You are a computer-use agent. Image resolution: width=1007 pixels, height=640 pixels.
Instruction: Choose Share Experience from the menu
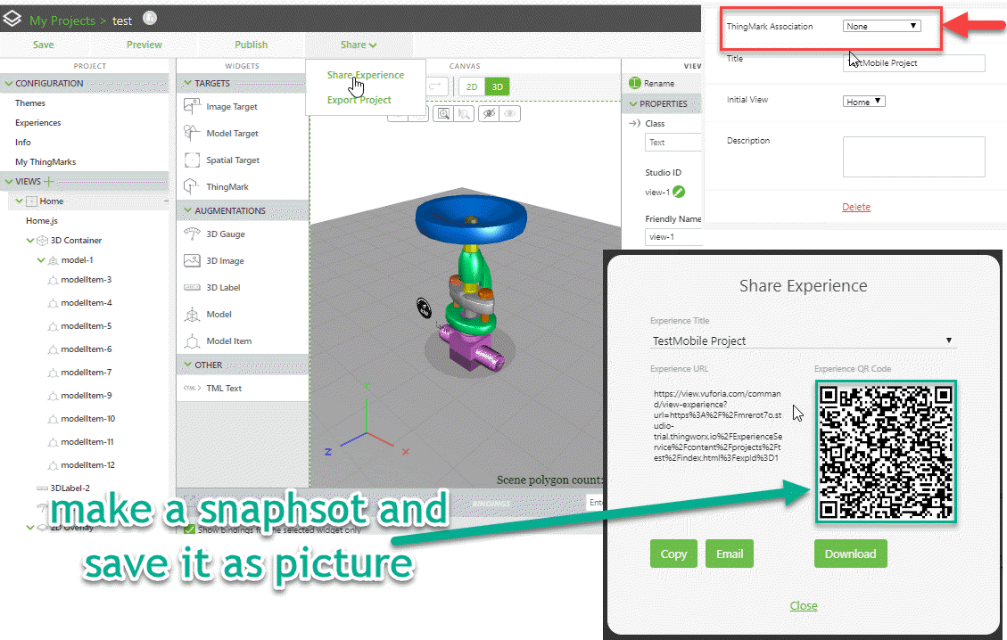coord(366,75)
